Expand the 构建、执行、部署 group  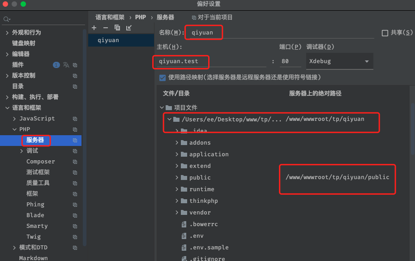click(x=7, y=97)
